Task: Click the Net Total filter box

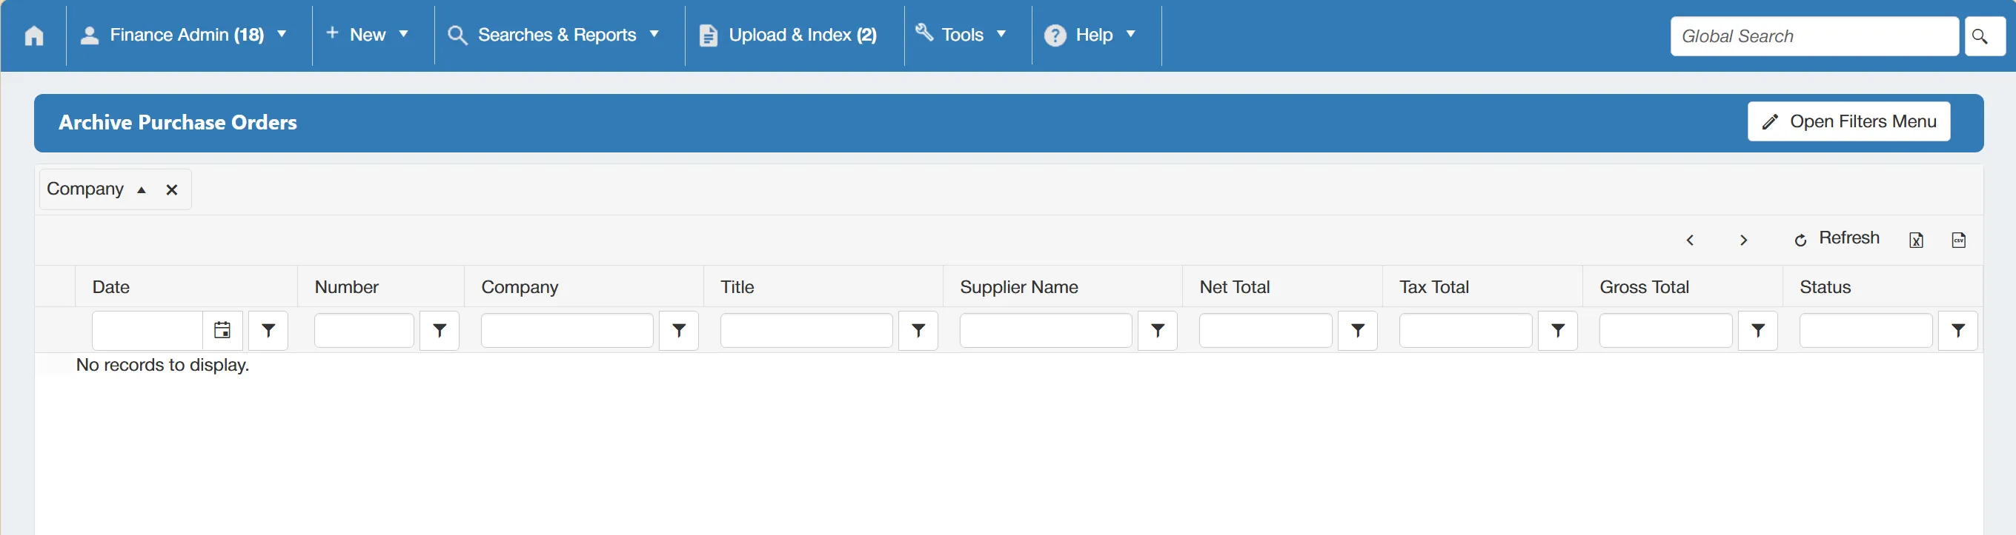Action: click(x=1265, y=330)
